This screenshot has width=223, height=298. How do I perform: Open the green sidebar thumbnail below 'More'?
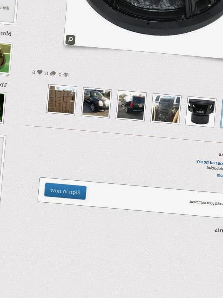click(x=5, y=58)
